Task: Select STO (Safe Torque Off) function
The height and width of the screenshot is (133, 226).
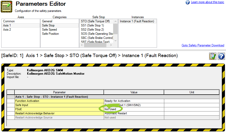Action: (97, 21)
